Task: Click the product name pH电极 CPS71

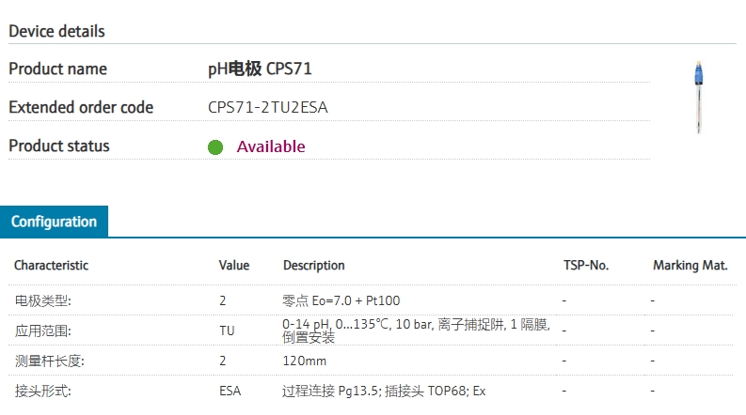Action: point(260,69)
